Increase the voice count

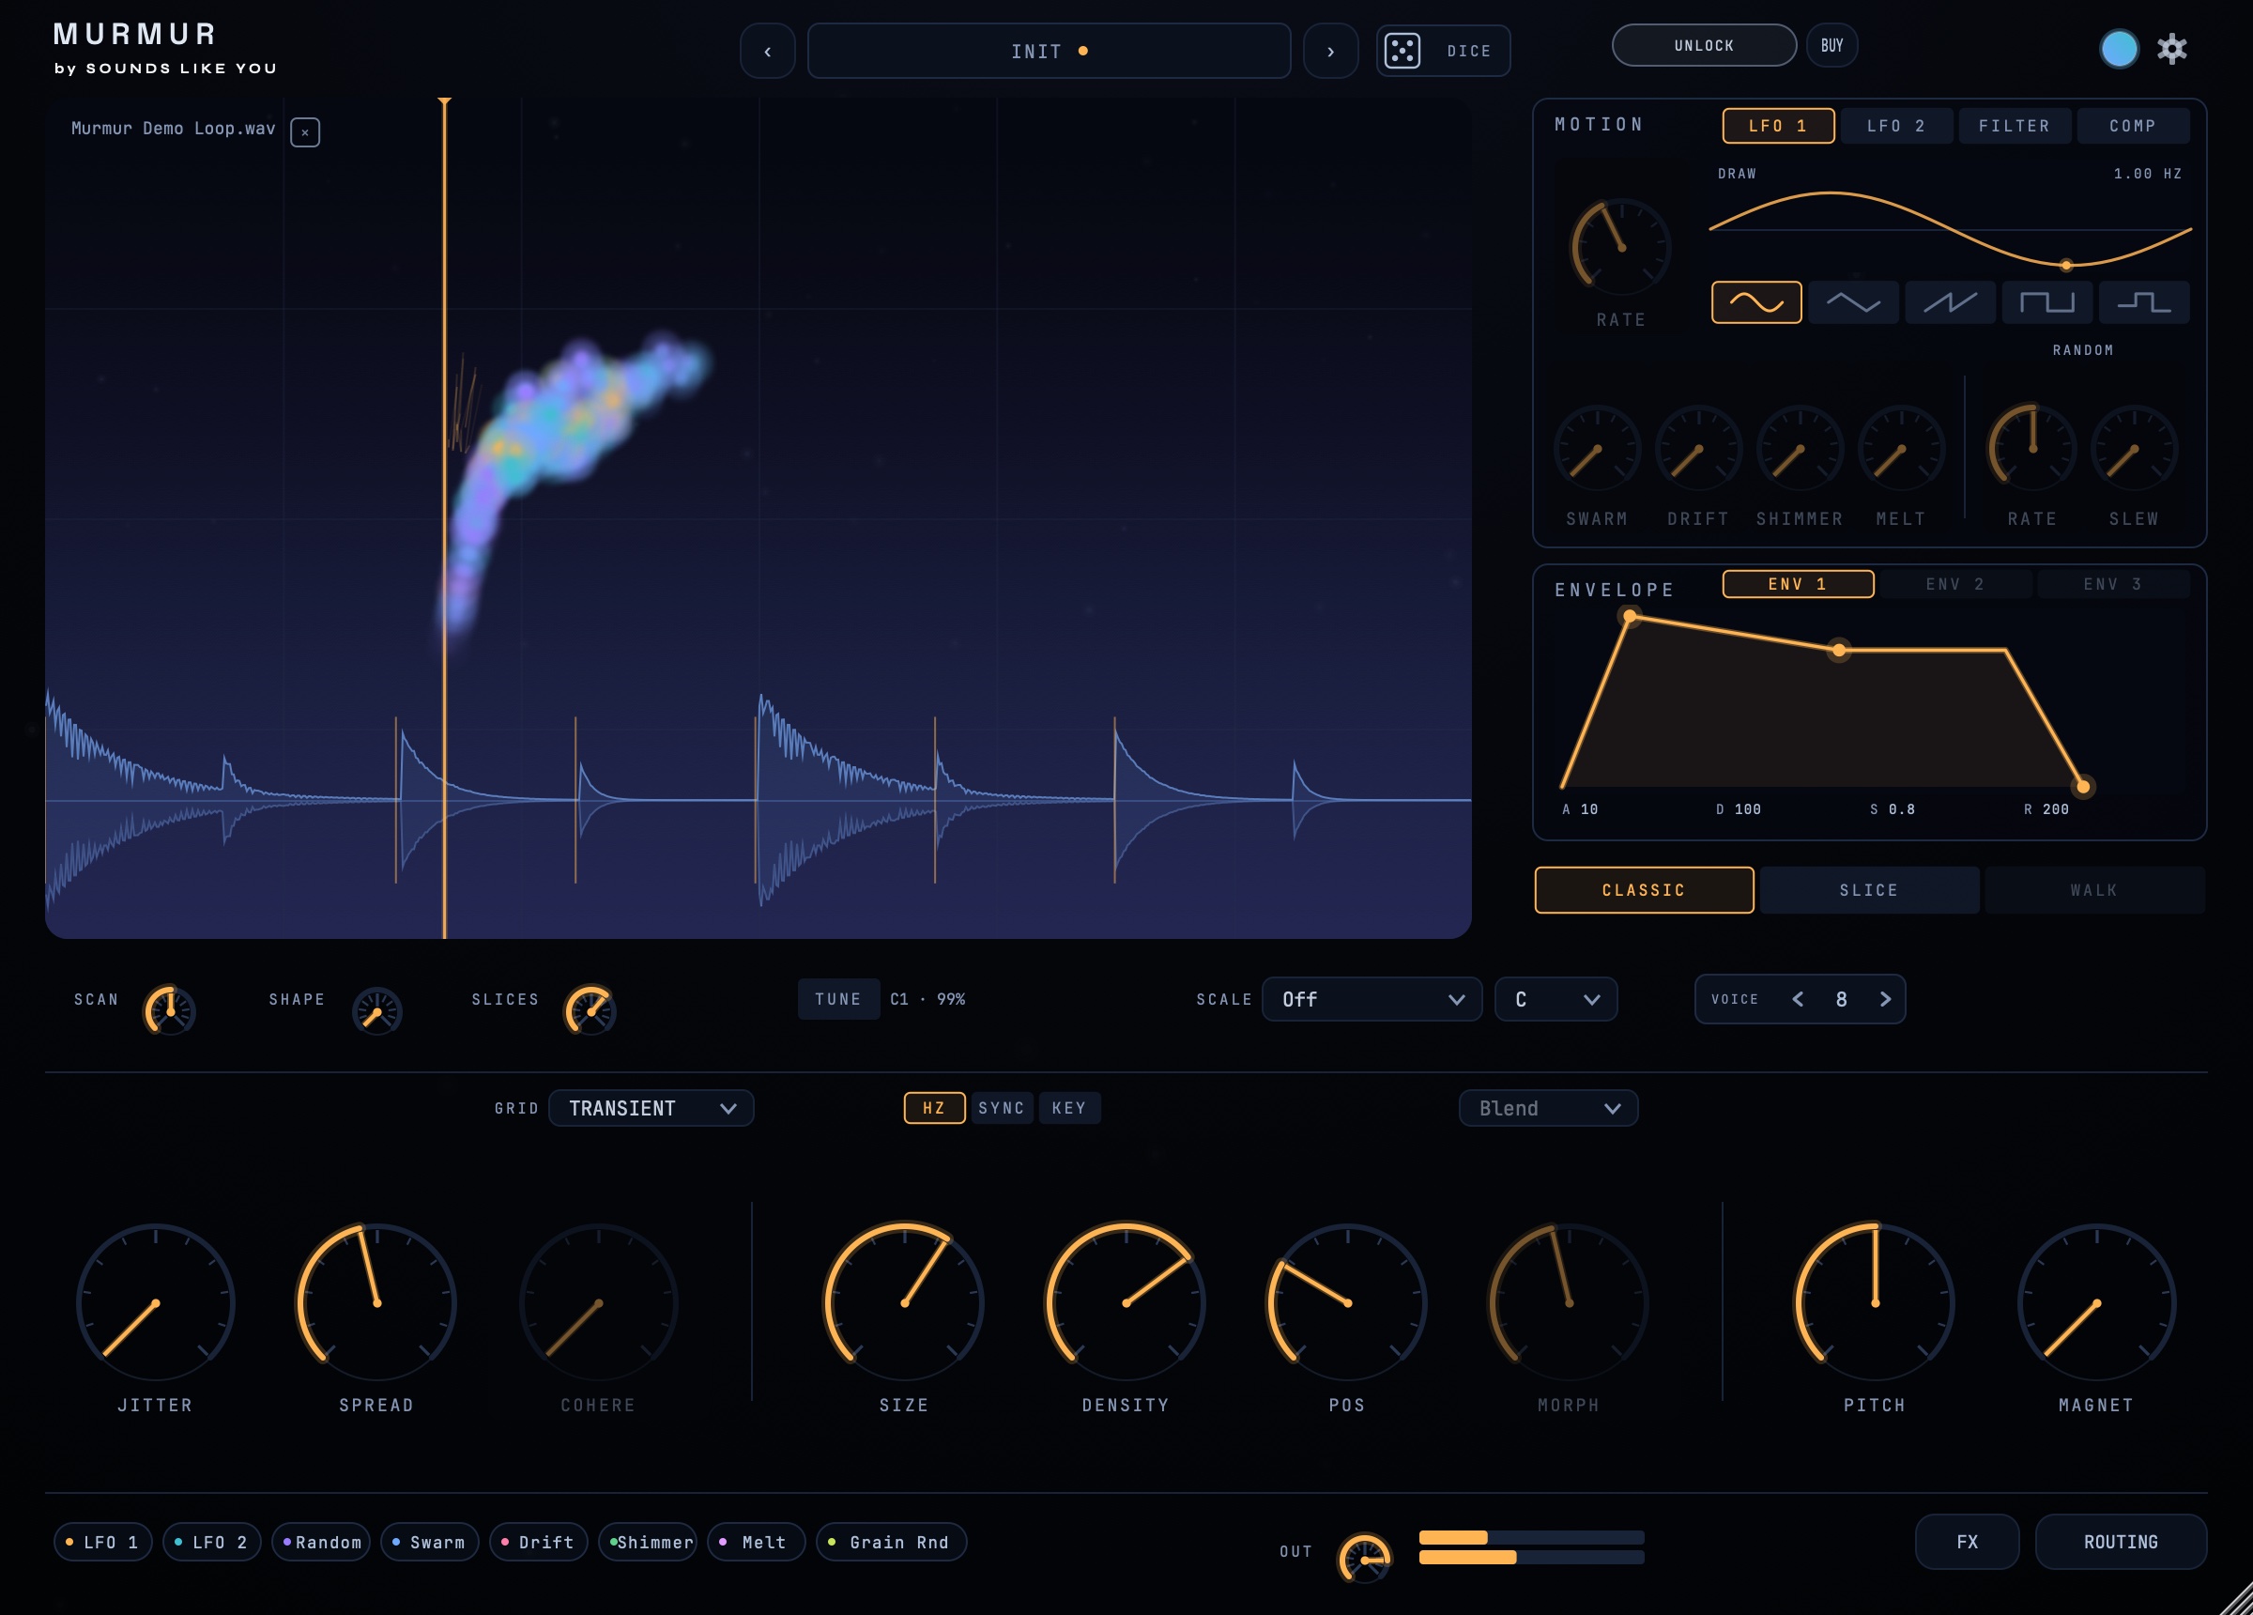tap(1885, 999)
